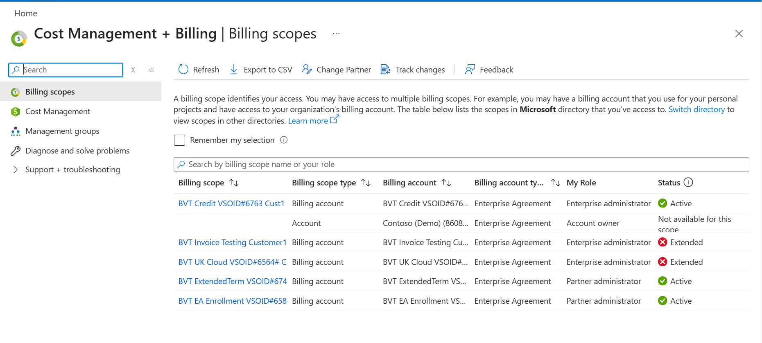This screenshot has height=343, width=762.
Task: Open Billing scopes in the sidebar
Action: pyautogui.click(x=81, y=92)
